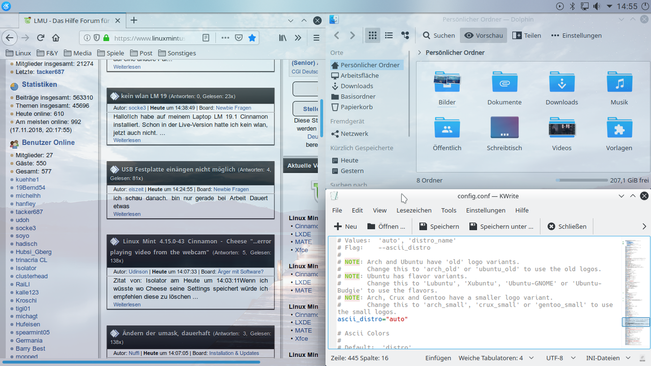The width and height of the screenshot is (651, 366).
Task: Open user profile 'socke3' in online list
Action: tap(25, 228)
